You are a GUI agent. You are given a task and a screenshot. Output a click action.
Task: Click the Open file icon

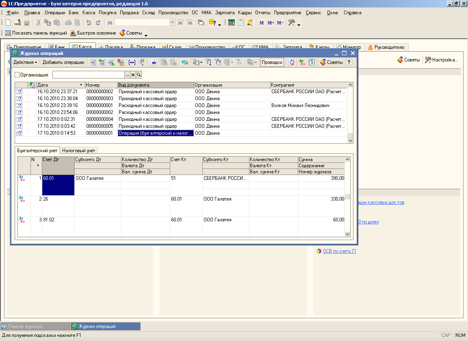click(17, 22)
